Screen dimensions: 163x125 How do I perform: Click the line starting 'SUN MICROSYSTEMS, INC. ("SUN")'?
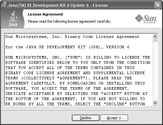(x=78, y=57)
